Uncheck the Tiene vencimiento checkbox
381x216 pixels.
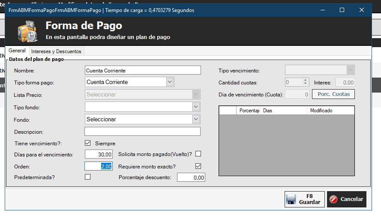[88, 143]
